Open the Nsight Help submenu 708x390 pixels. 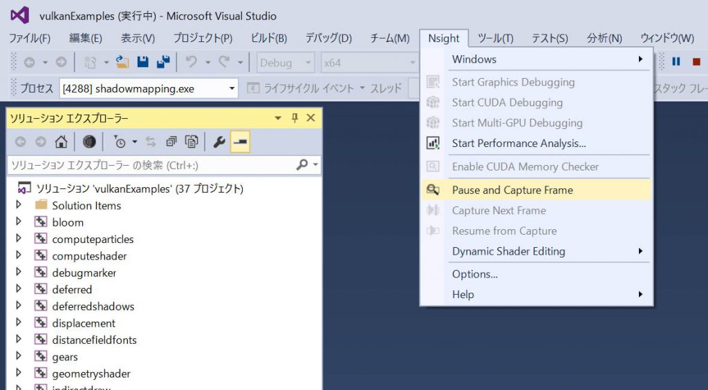click(537, 295)
